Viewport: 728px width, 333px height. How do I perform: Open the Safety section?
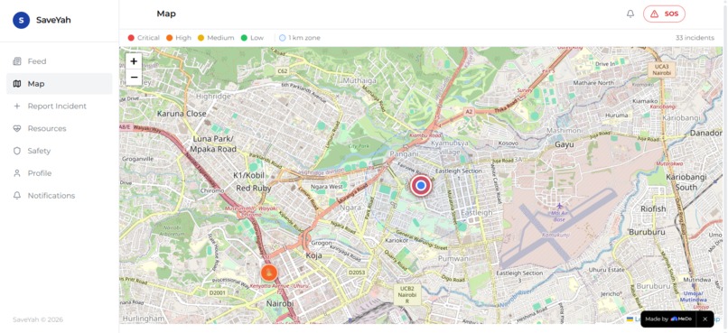point(60,151)
